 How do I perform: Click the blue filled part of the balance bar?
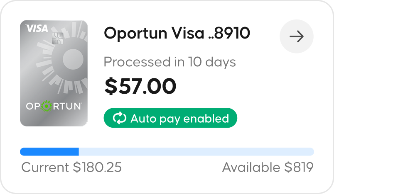(49, 151)
